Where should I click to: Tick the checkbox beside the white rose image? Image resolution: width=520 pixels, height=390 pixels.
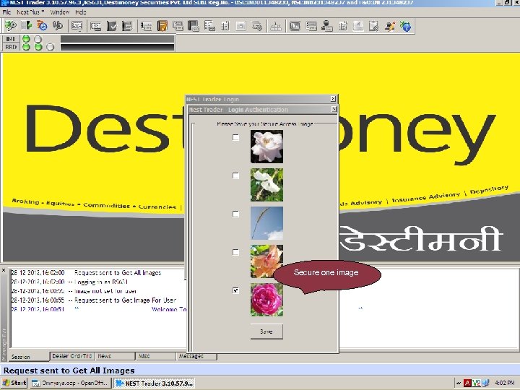[x=235, y=137]
